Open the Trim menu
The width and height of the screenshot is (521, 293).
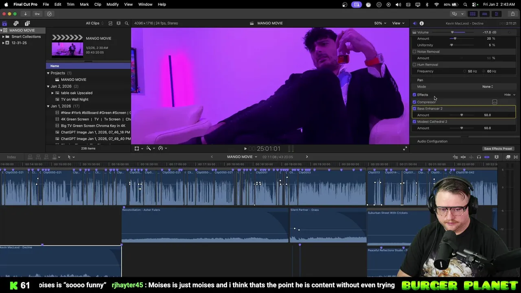(x=70, y=4)
